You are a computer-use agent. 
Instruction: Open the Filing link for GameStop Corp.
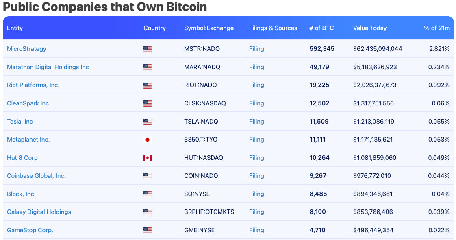point(256,230)
